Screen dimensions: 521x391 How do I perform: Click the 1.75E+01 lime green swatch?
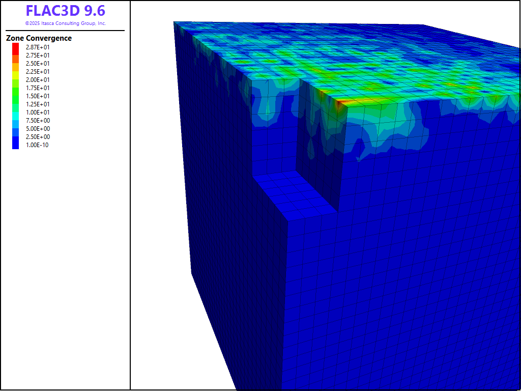coord(15,88)
